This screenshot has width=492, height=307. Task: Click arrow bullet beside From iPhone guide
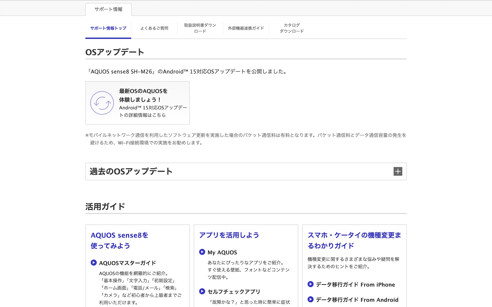click(310, 284)
